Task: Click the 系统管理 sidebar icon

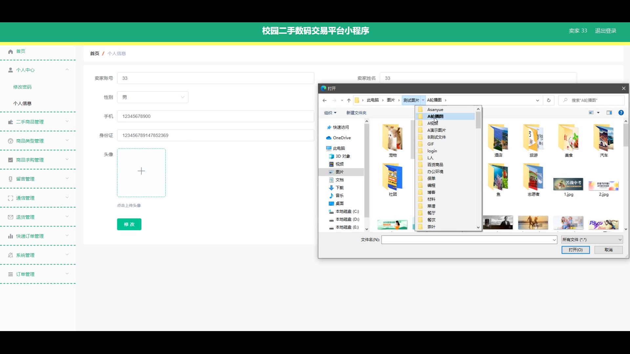Action: point(10,255)
